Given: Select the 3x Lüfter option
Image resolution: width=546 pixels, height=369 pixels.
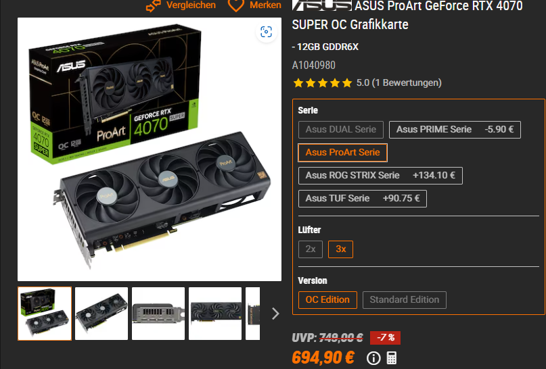Looking at the screenshot, I should point(340,249).
